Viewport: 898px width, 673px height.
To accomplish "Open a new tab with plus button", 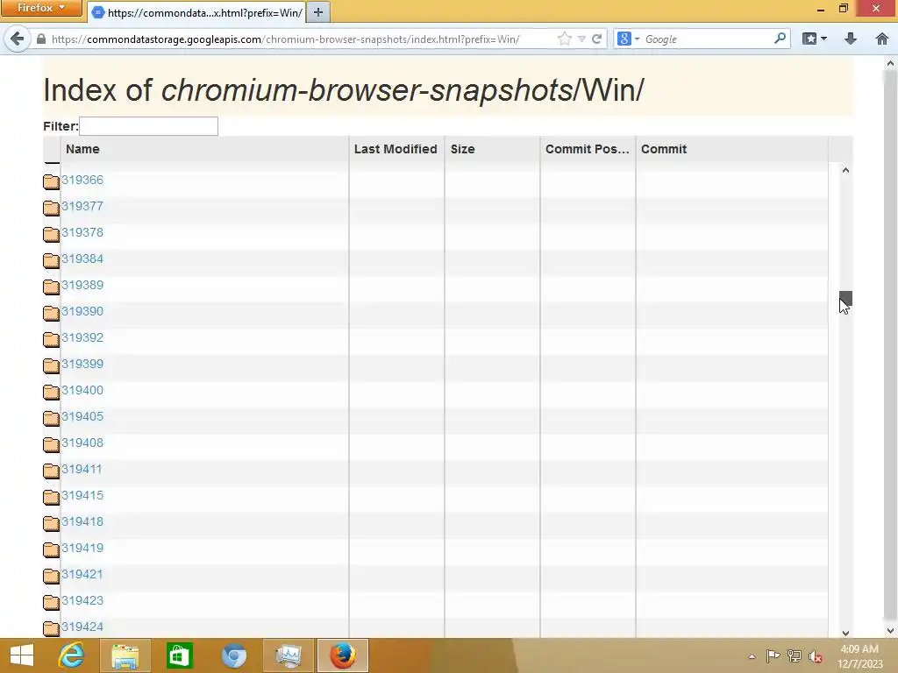I will pyautogui.click(x=317, y=12).
